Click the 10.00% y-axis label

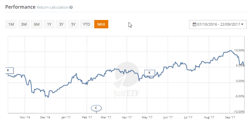(x=239, y=50)
